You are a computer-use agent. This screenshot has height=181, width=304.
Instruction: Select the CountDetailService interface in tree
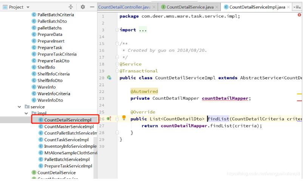point(56,173)
